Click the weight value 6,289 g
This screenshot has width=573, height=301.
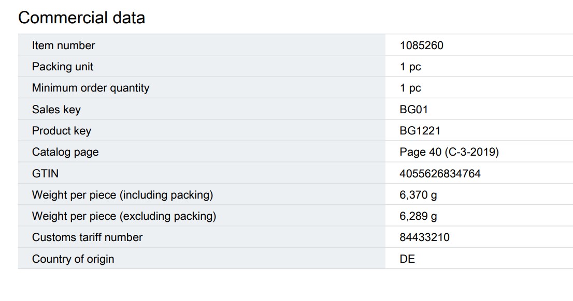coord(418,216)
